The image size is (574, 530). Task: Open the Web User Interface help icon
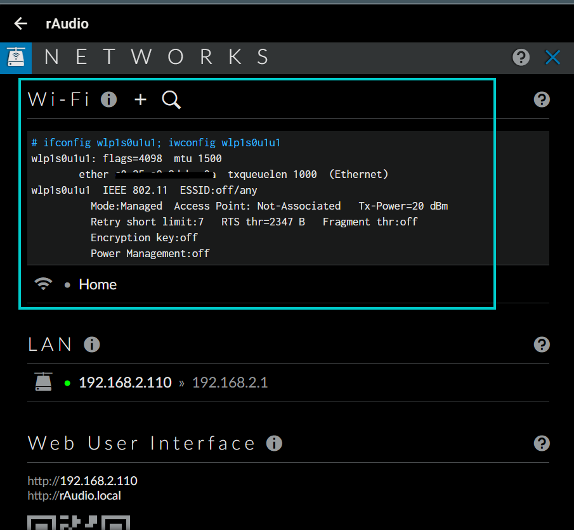pos(542,443)
